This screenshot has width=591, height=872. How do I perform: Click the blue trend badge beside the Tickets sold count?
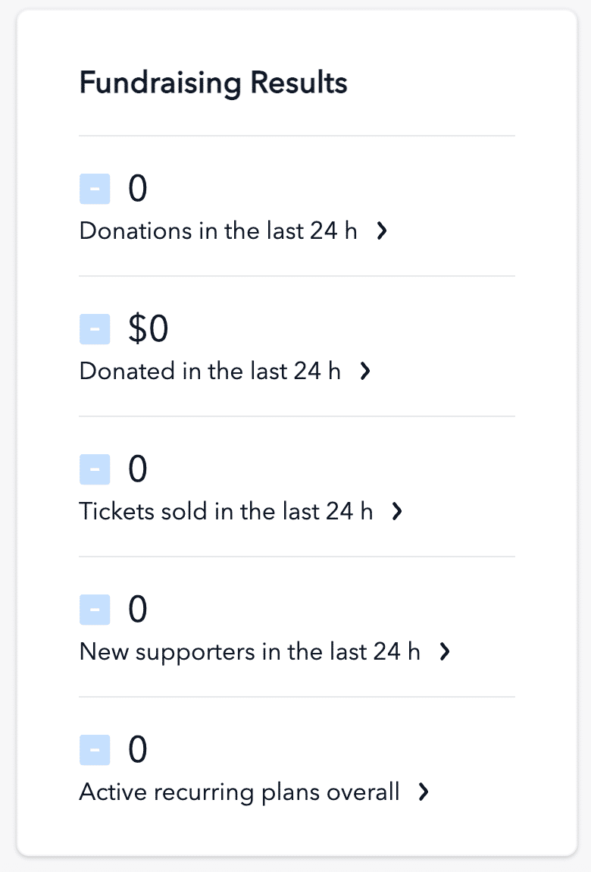[95, 469]
